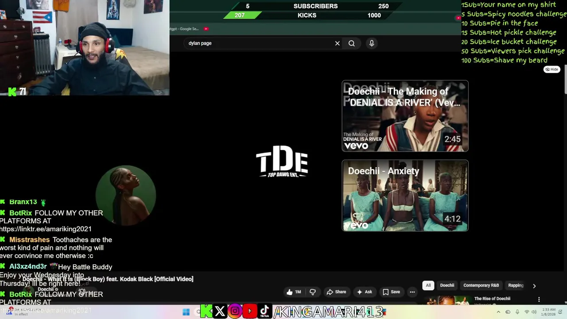The image size is (567, 319).
Task: Open the Windows Start menu
Action: point(186,312)
